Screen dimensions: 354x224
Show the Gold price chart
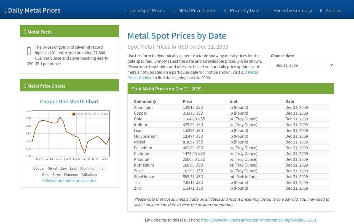coord(46,175)
